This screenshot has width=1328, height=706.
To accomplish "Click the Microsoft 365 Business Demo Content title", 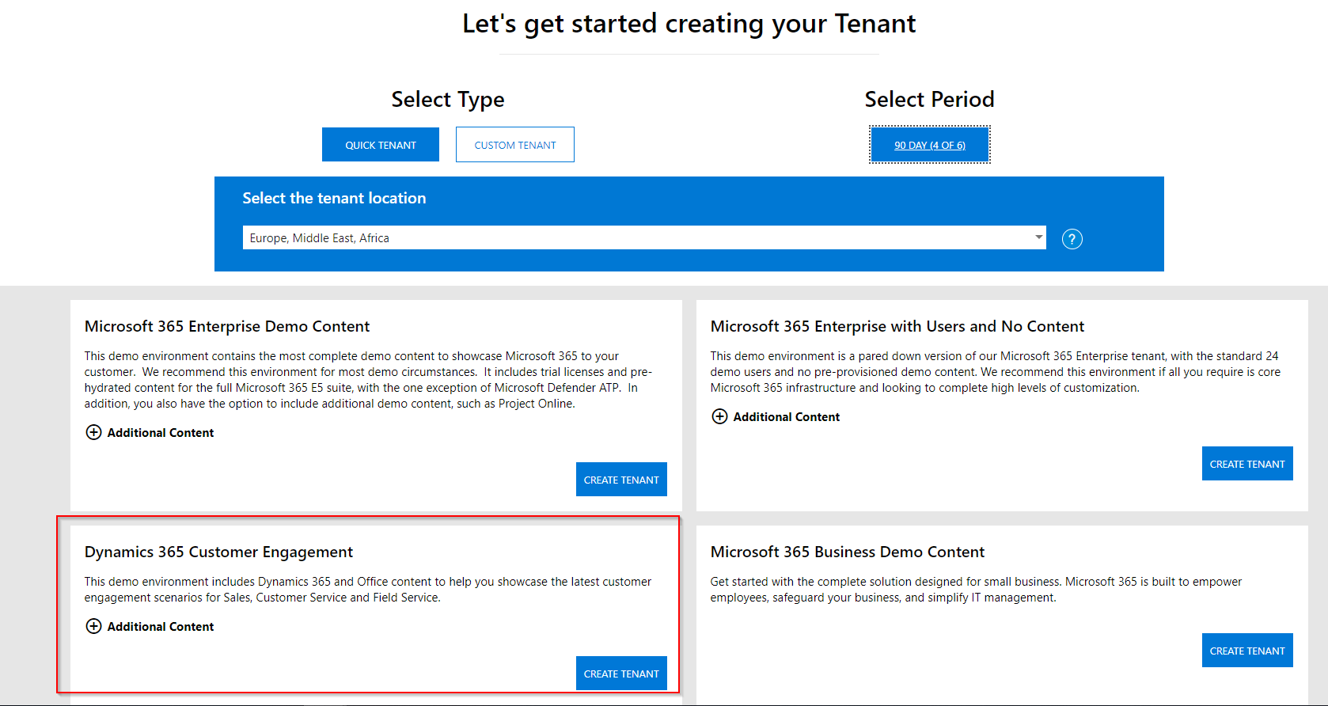I will pos(847,552).
